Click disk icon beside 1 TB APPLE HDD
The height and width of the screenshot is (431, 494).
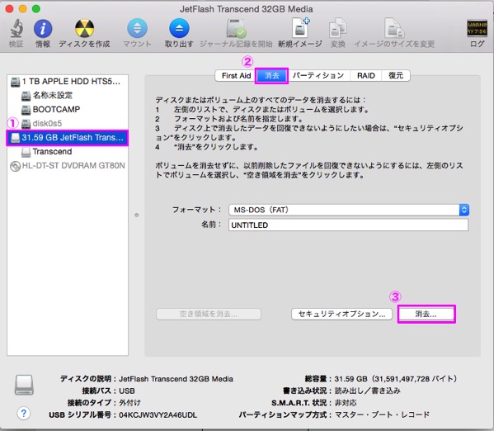(15, 82)
